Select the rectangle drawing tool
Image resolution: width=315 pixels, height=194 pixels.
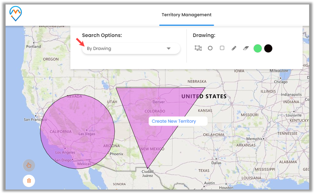click(222, 48)
